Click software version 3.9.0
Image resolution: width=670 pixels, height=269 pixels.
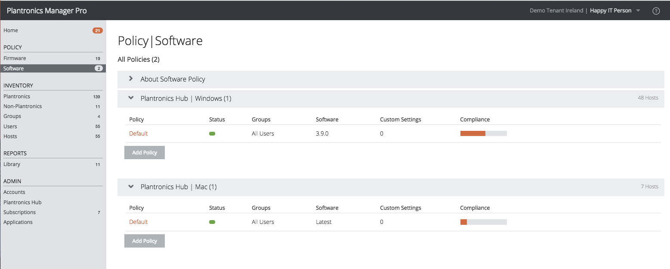pos(322,133)
